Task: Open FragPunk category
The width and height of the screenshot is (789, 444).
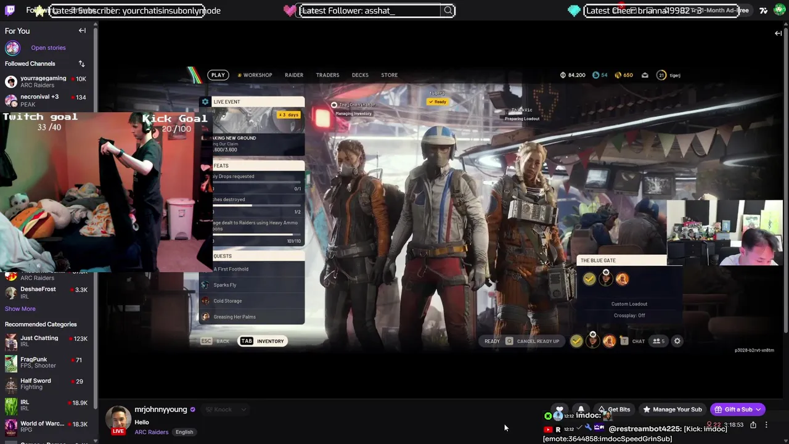Action: click(46, 363)
